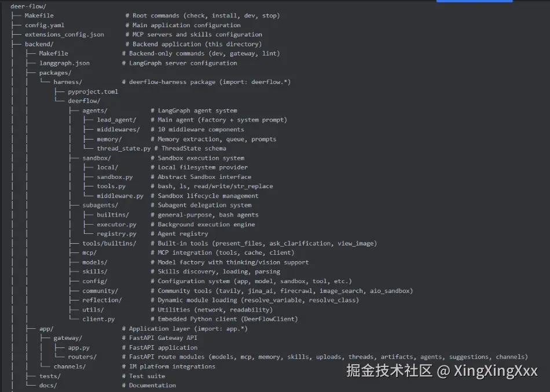550x392 pixels.
Task: Click the 'agents/' directory name
Action: pos(95,111)
